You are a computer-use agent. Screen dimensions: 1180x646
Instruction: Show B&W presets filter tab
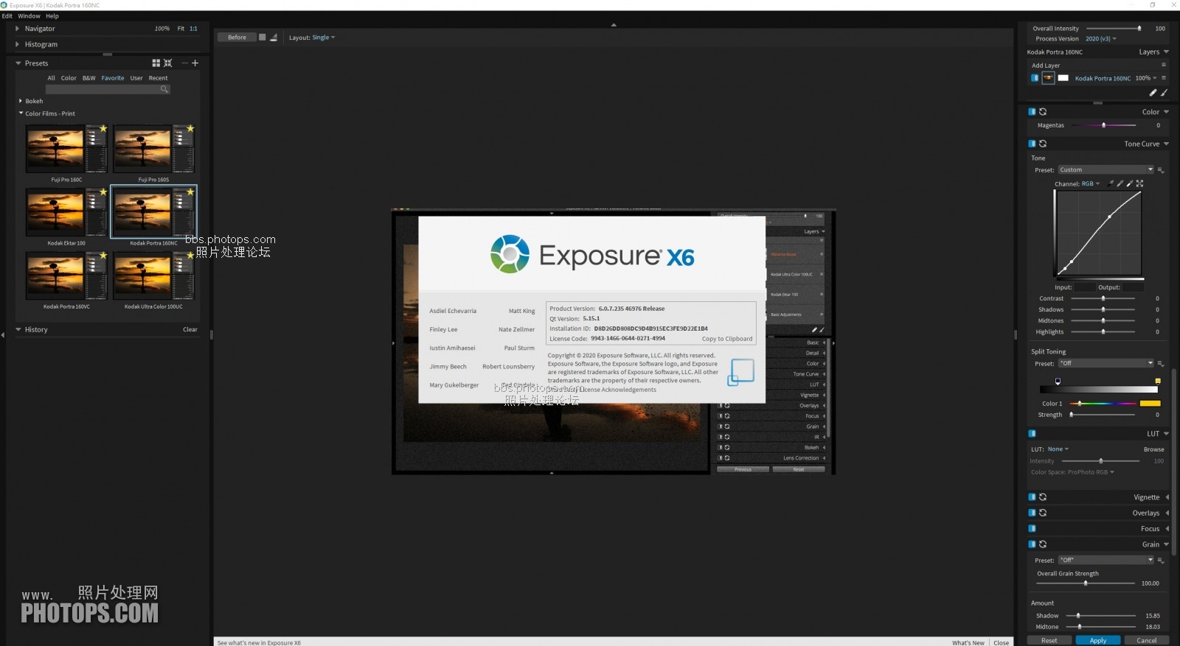(89, 78)
